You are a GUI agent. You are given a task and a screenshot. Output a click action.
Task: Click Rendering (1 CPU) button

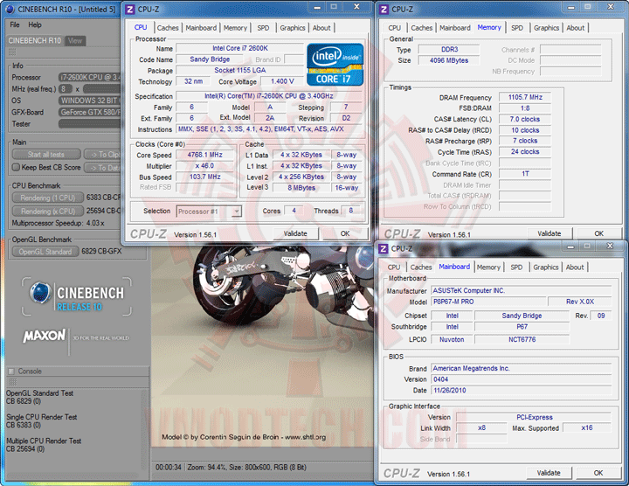(48, 198)
